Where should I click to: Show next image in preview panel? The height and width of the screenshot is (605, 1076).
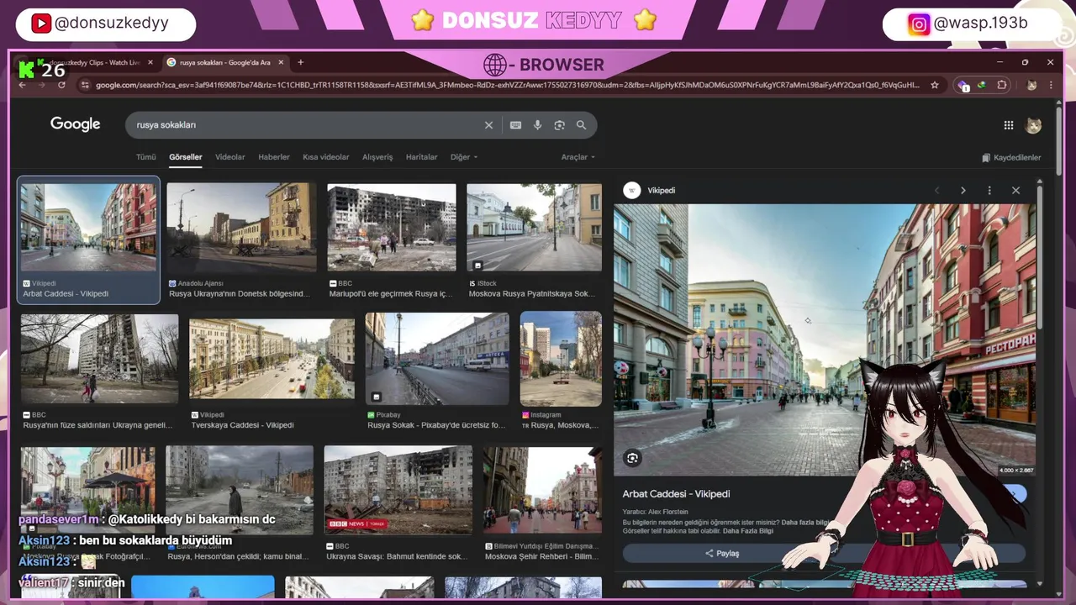963,191
